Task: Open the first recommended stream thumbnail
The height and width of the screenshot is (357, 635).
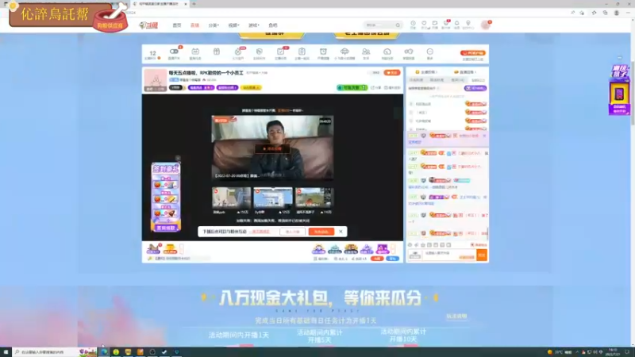Action: click(x=231, y=198)
